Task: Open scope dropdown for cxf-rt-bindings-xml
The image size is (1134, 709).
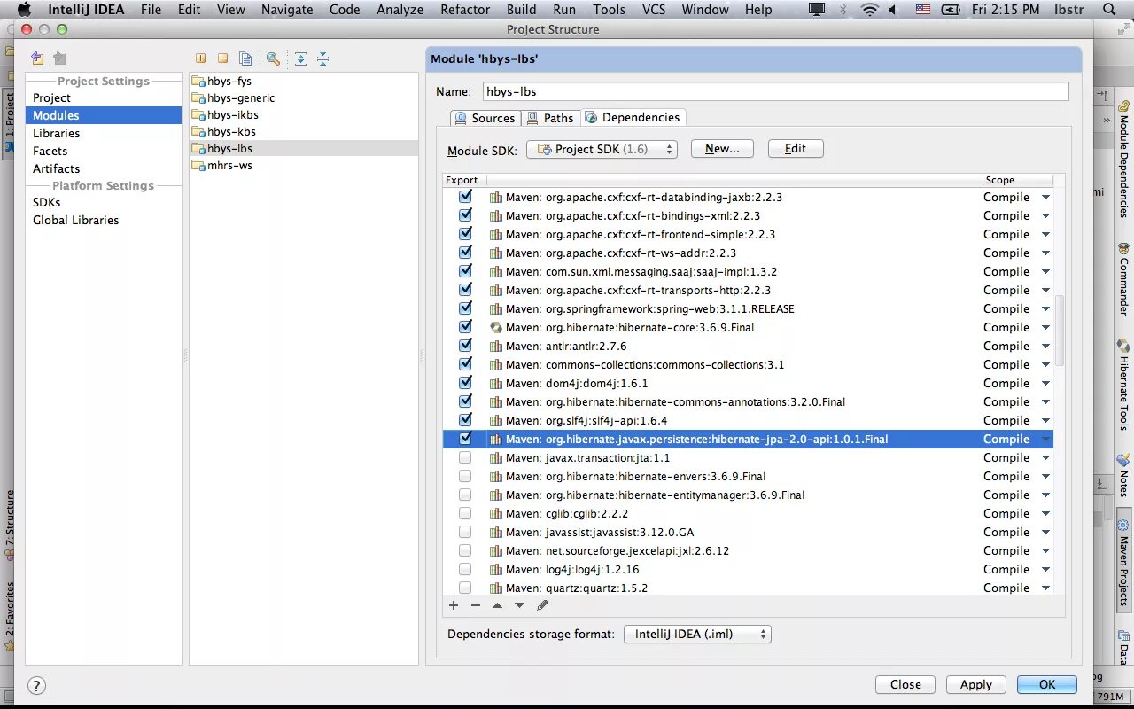Action: tap(1045, 216)
